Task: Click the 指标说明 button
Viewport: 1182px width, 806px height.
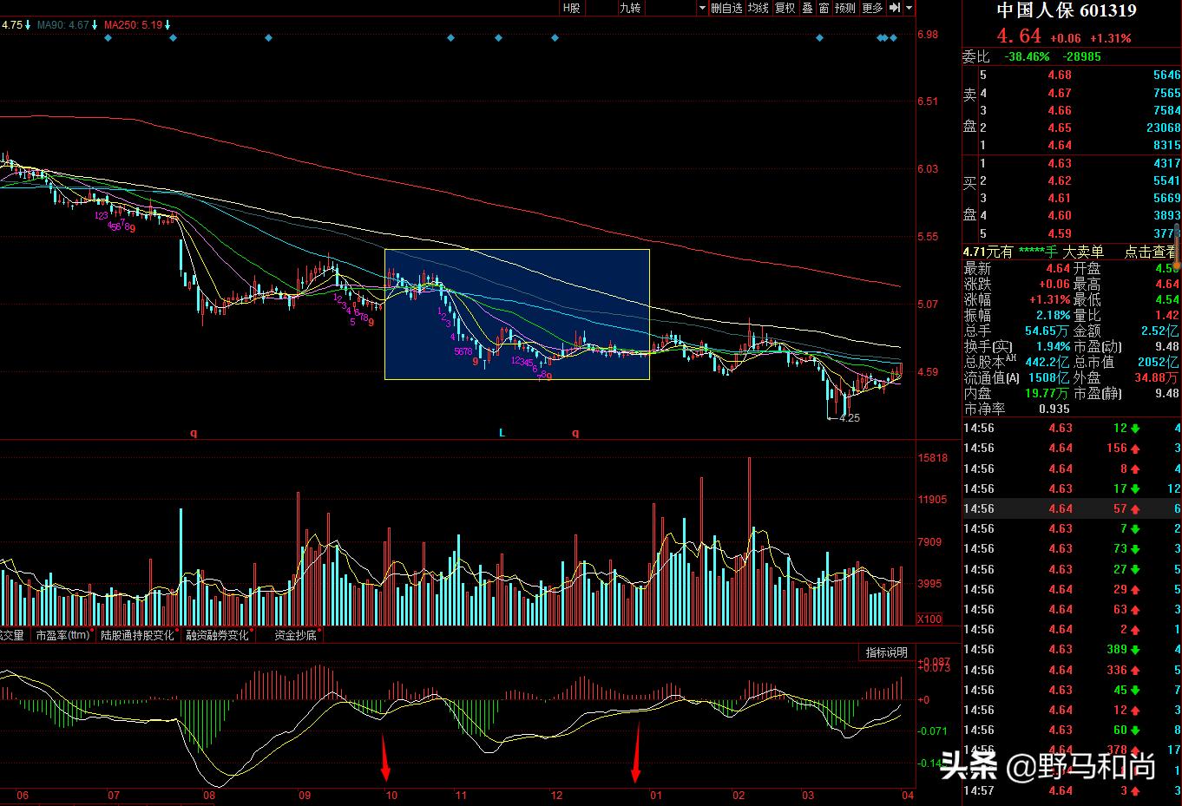Action: click(x=886, y=652)
